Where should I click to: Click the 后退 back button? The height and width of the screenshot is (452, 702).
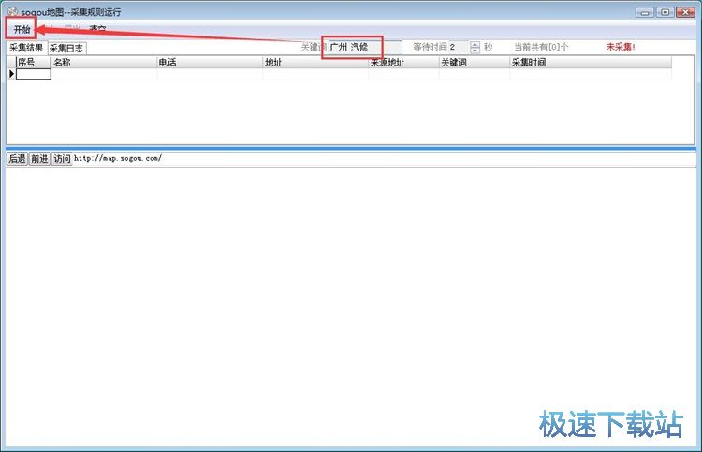point(18,158)
